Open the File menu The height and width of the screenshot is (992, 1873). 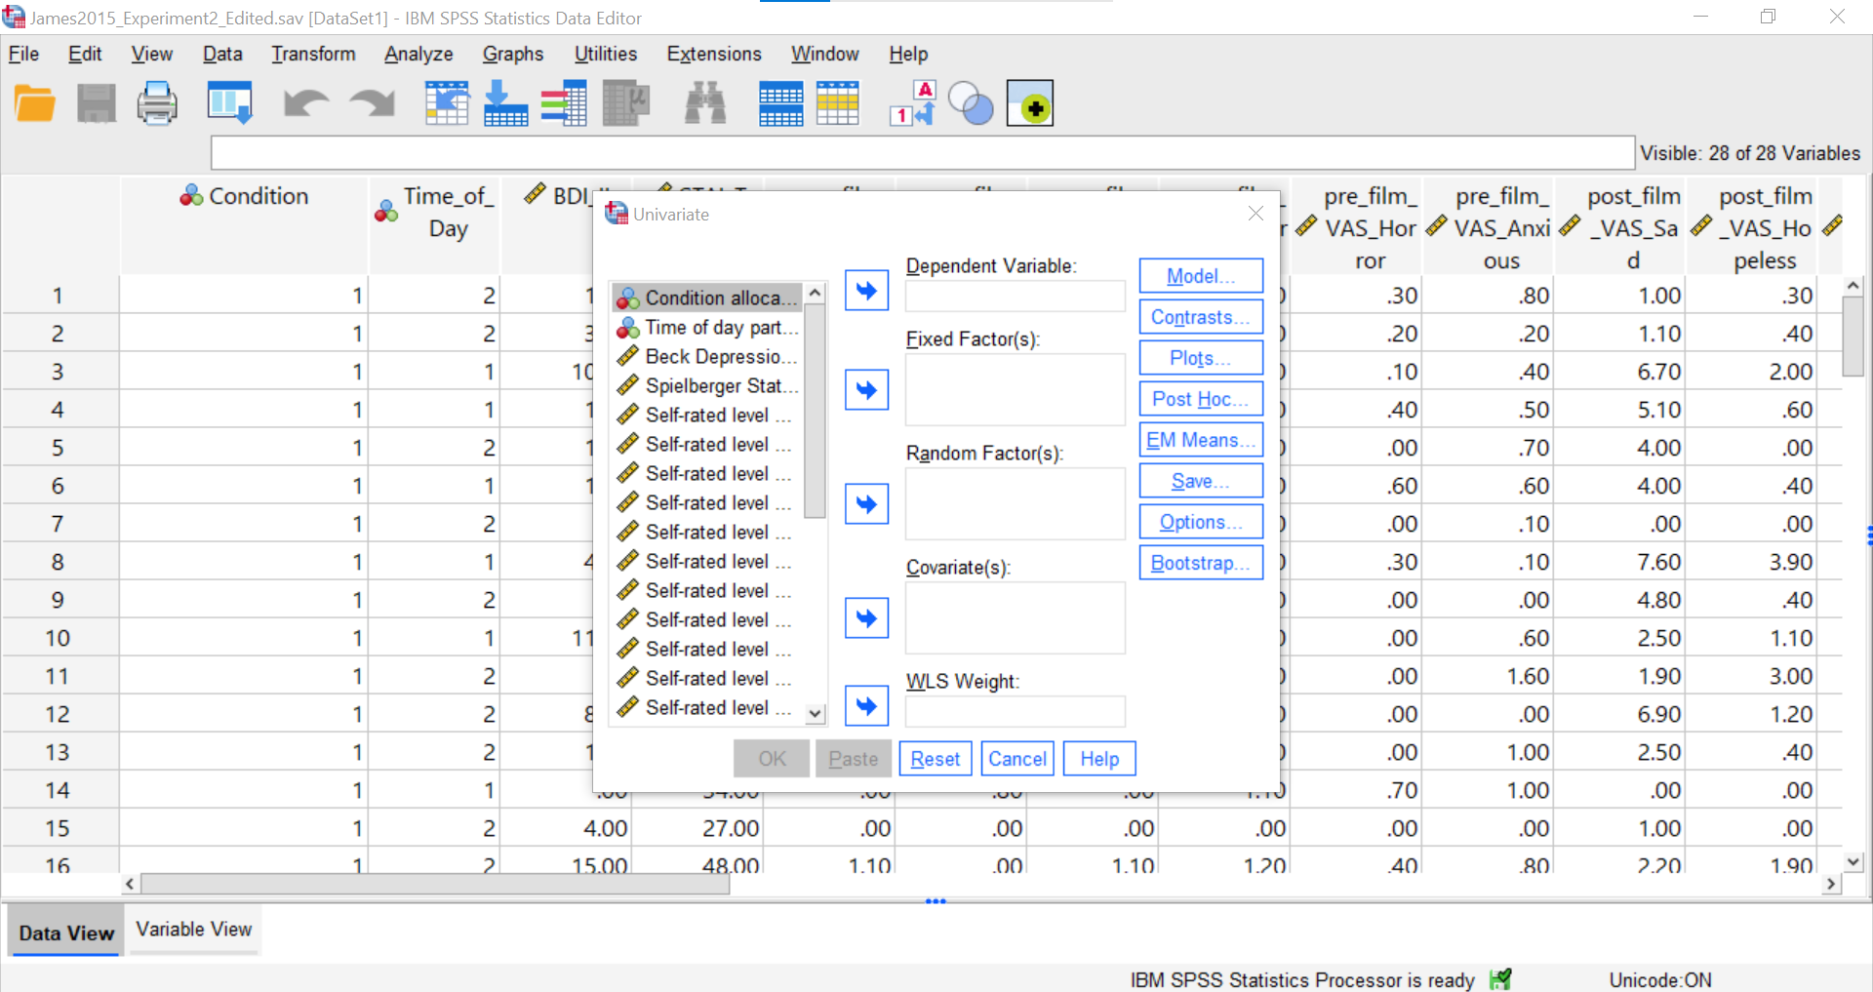pos(23,55)
